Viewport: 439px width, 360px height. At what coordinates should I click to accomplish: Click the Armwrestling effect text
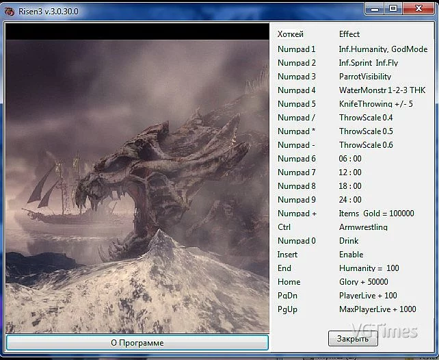[363, 227]
